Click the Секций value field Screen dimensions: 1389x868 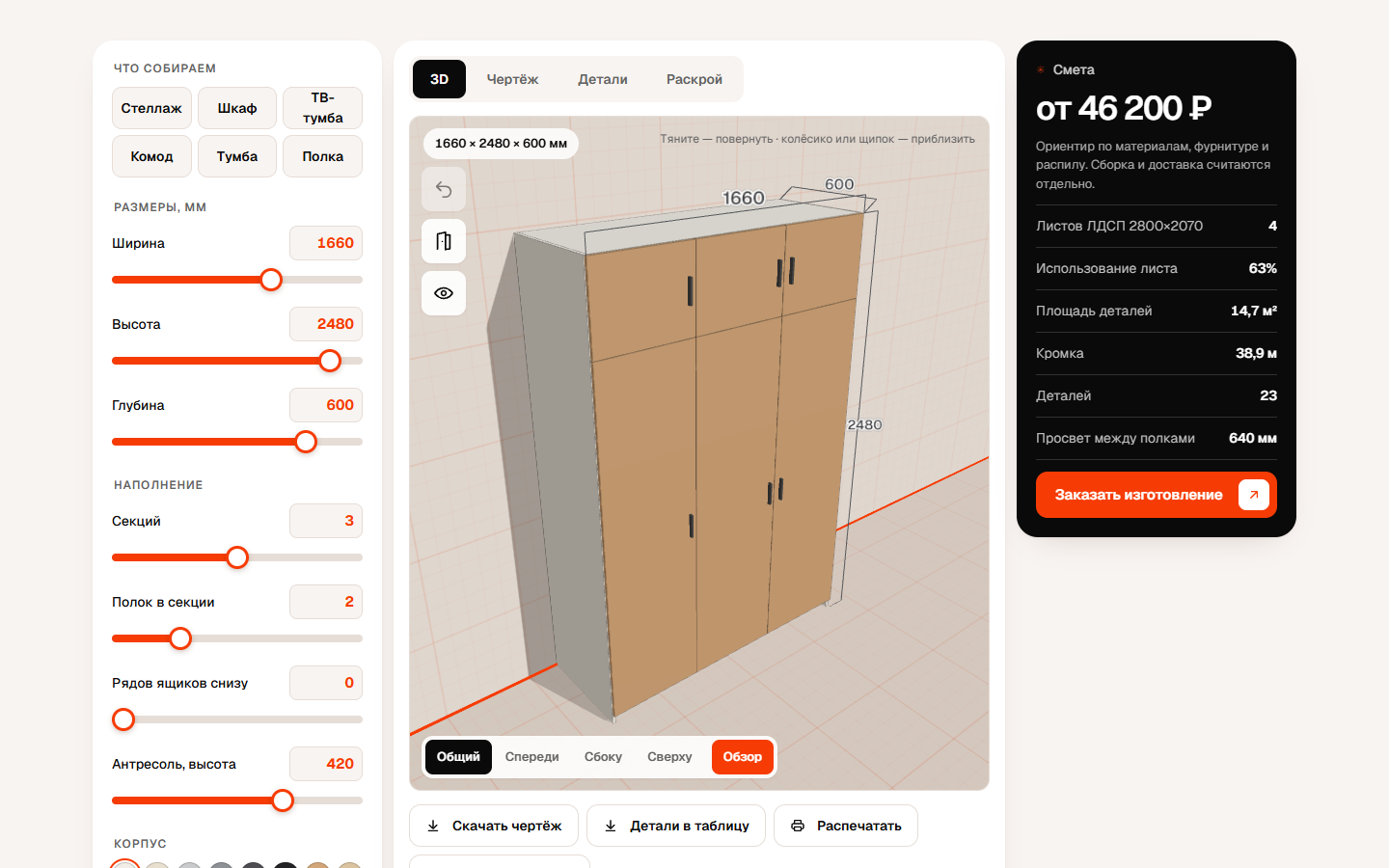tap(326, 521)
